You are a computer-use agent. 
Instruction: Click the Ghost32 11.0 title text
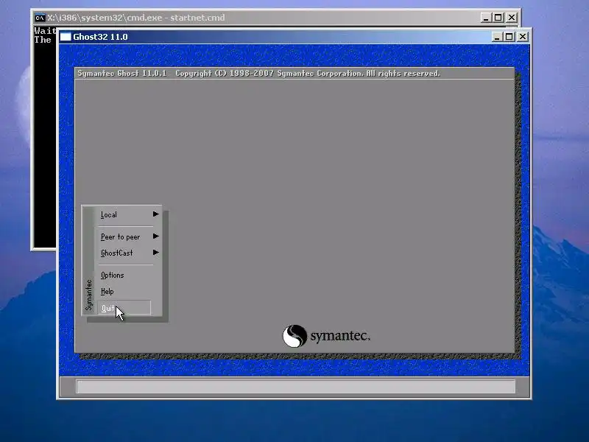[x=100, y=37]
